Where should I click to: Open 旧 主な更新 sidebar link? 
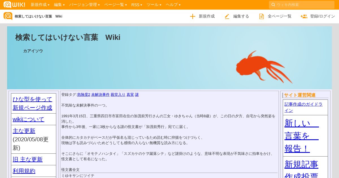point(28,159)
